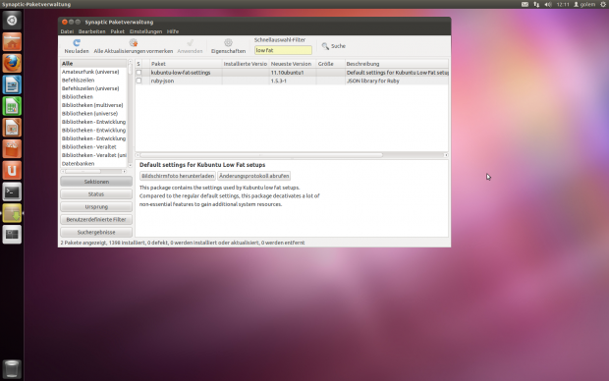Open Dash home in launcher

point(12,21)
